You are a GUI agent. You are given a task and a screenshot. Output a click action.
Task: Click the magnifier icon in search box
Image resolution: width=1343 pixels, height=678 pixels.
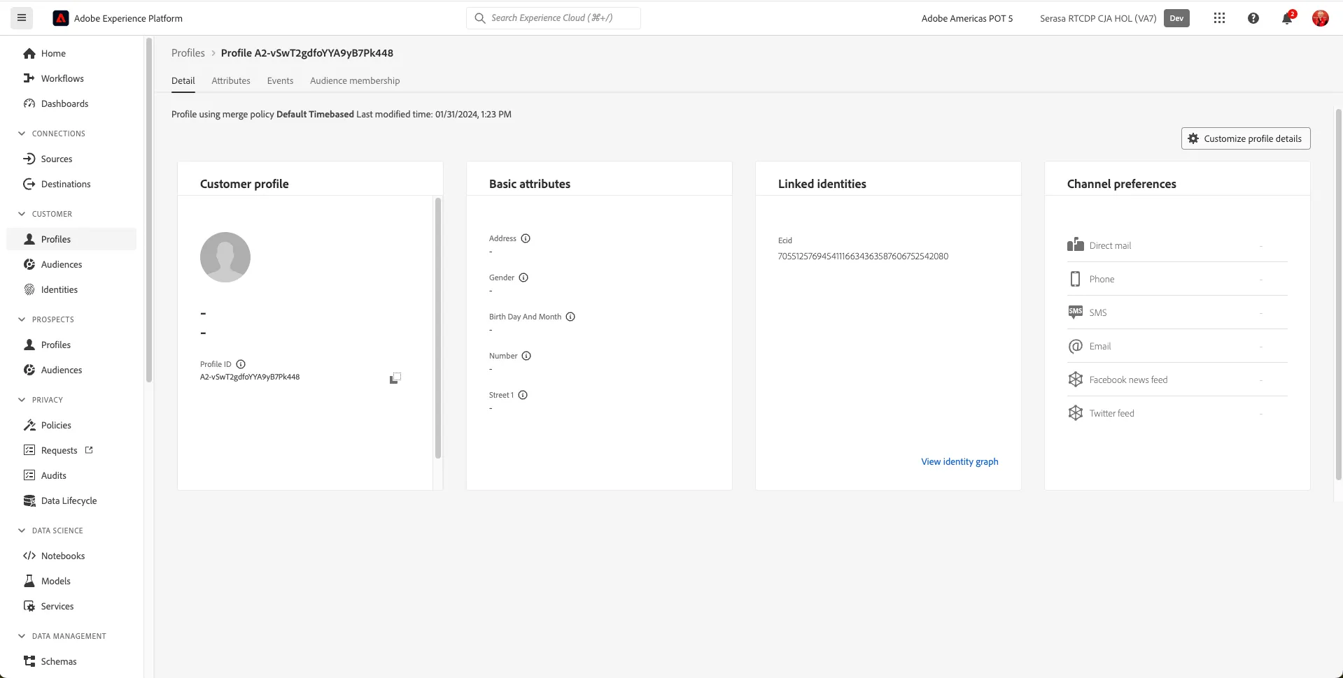pyautogui.click(x=480, y=18)
